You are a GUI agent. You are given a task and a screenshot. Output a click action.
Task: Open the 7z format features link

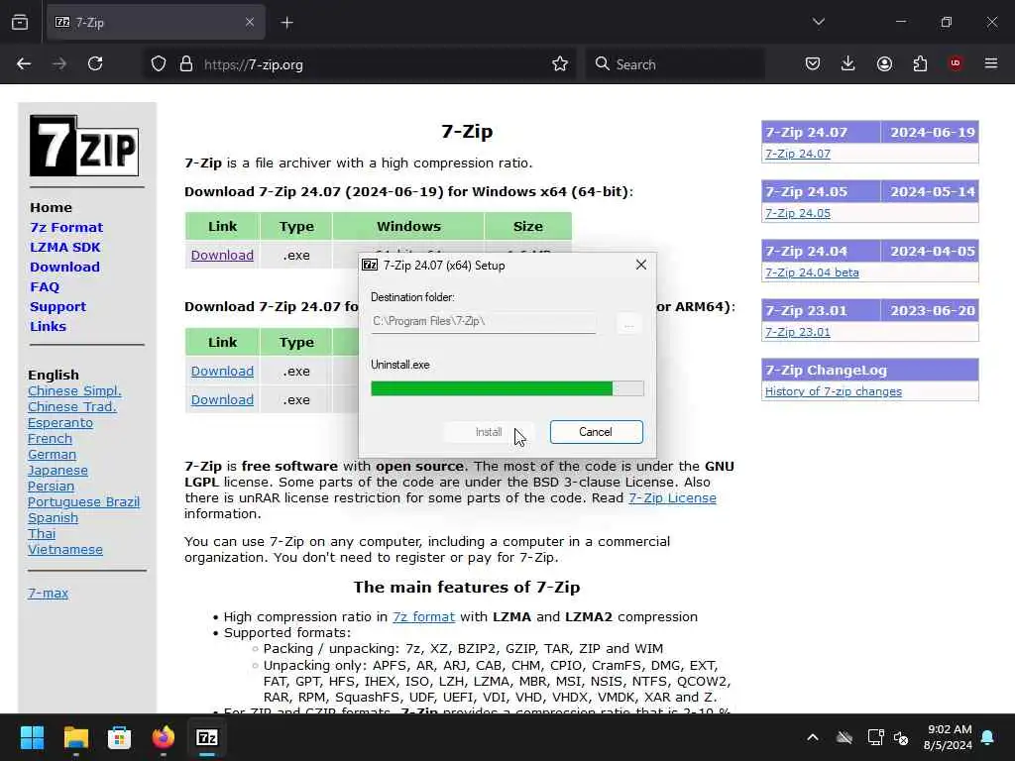tap(423, 617)
